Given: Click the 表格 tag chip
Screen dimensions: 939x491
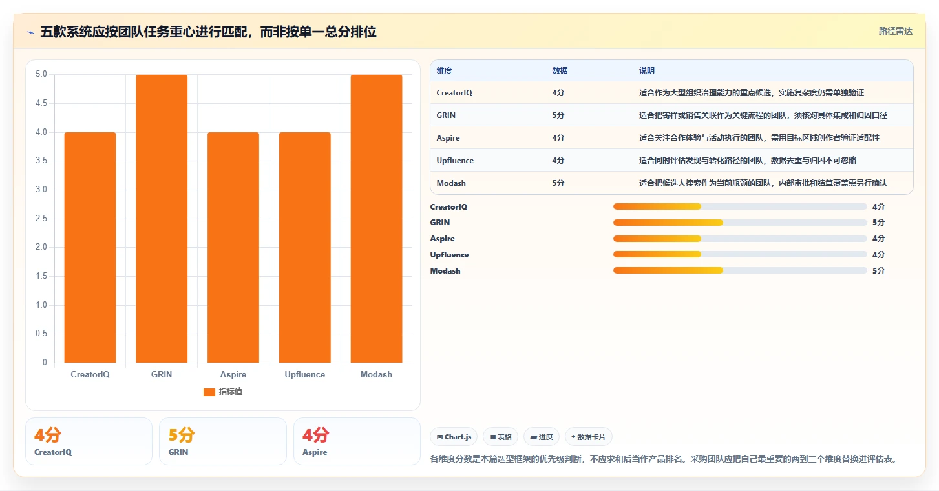Looking at the screenshot, I should point(501,437).
